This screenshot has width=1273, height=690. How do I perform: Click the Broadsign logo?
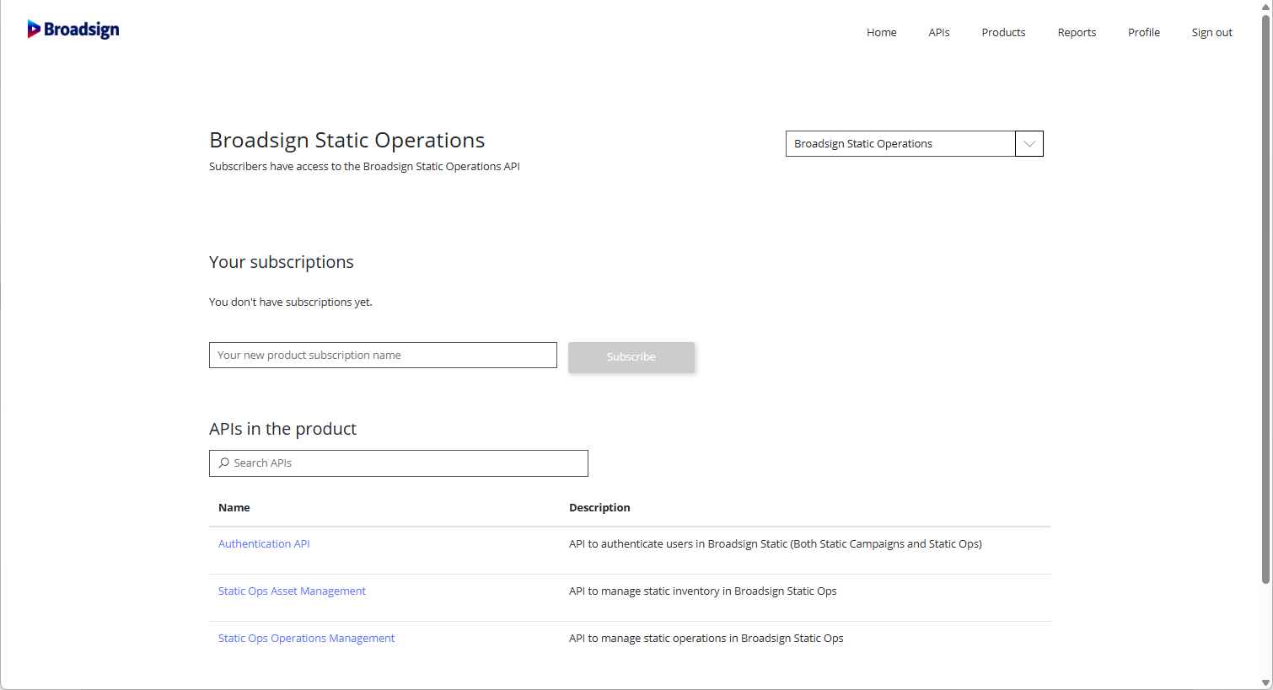click(73, 29)
